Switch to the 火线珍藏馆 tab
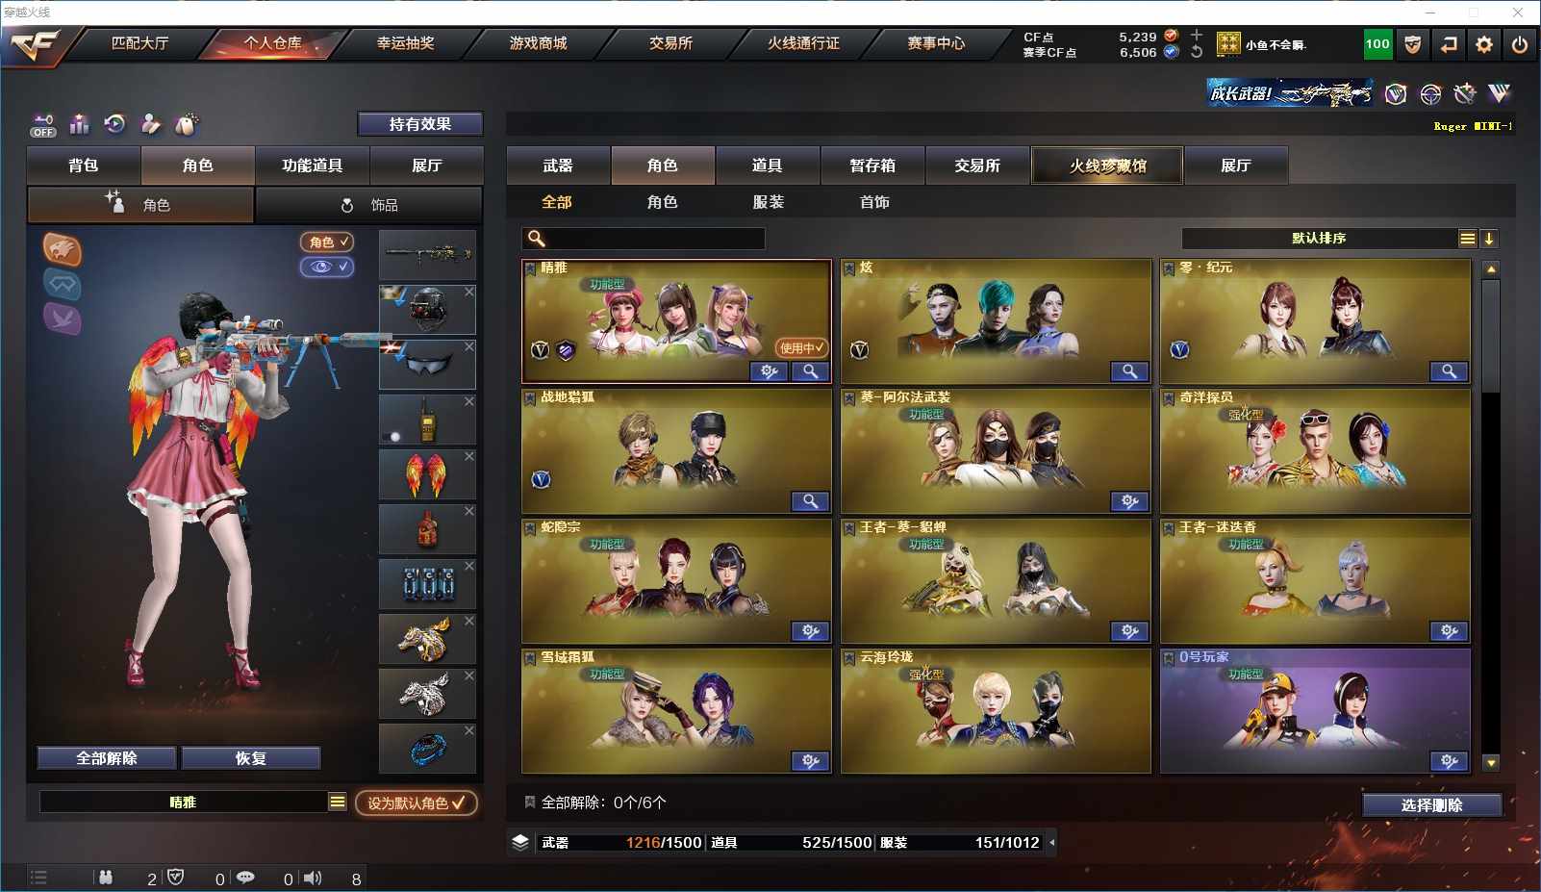Viewport: 1541px width, 892px height. 1107,166
